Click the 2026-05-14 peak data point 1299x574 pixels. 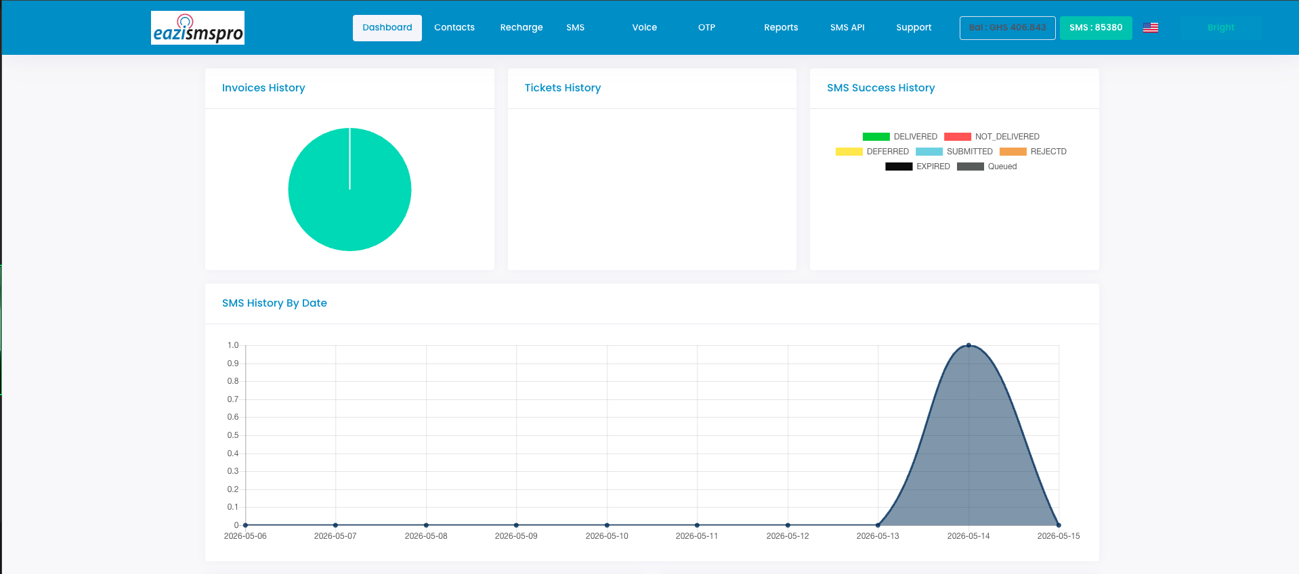[968, 345]
